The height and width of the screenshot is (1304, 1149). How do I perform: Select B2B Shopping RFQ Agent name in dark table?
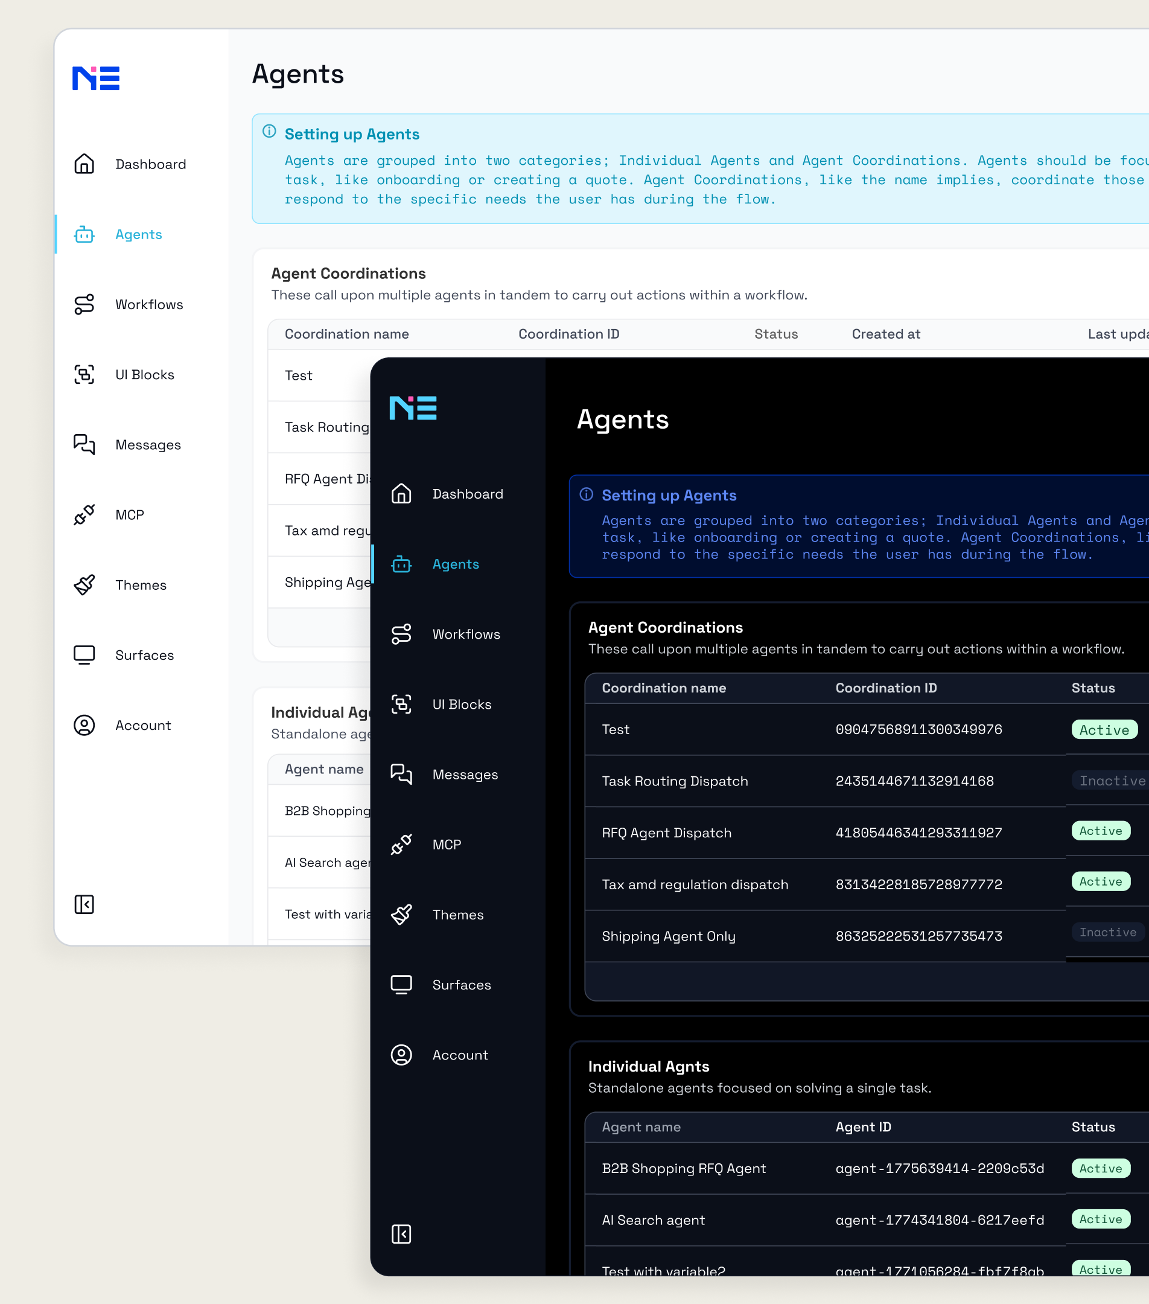point(684,1168)
